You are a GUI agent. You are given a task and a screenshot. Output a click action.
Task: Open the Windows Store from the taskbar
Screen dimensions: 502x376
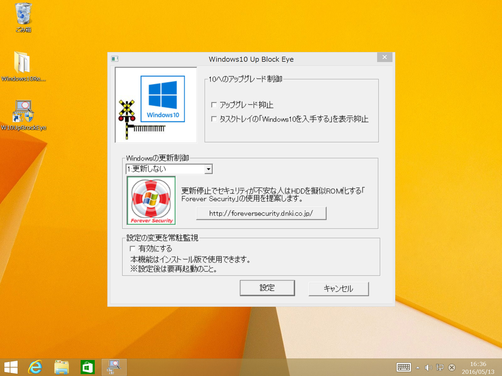point(87,367)
